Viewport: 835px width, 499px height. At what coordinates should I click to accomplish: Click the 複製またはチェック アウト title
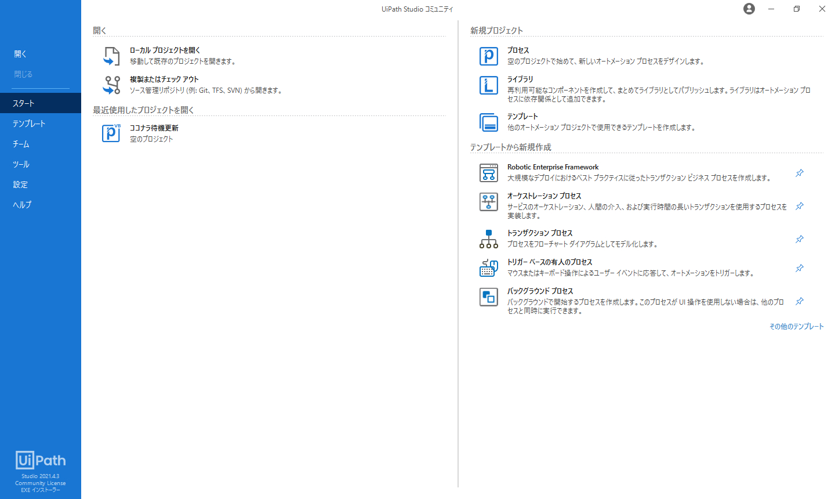164,79
